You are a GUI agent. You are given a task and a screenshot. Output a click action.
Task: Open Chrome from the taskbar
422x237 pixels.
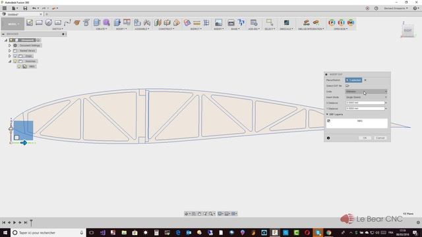pyautogui.click(x=328, y=232)
